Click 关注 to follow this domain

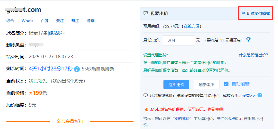point(60,21)
